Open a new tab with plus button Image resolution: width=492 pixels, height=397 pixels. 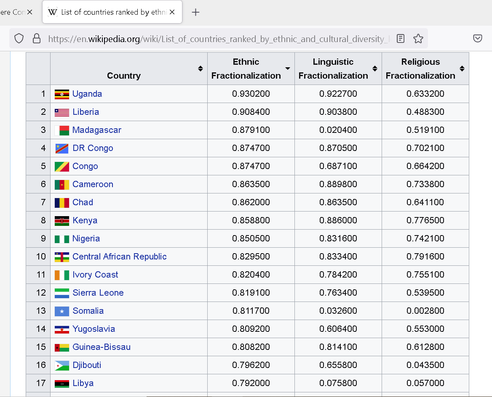tap(195, 12)
